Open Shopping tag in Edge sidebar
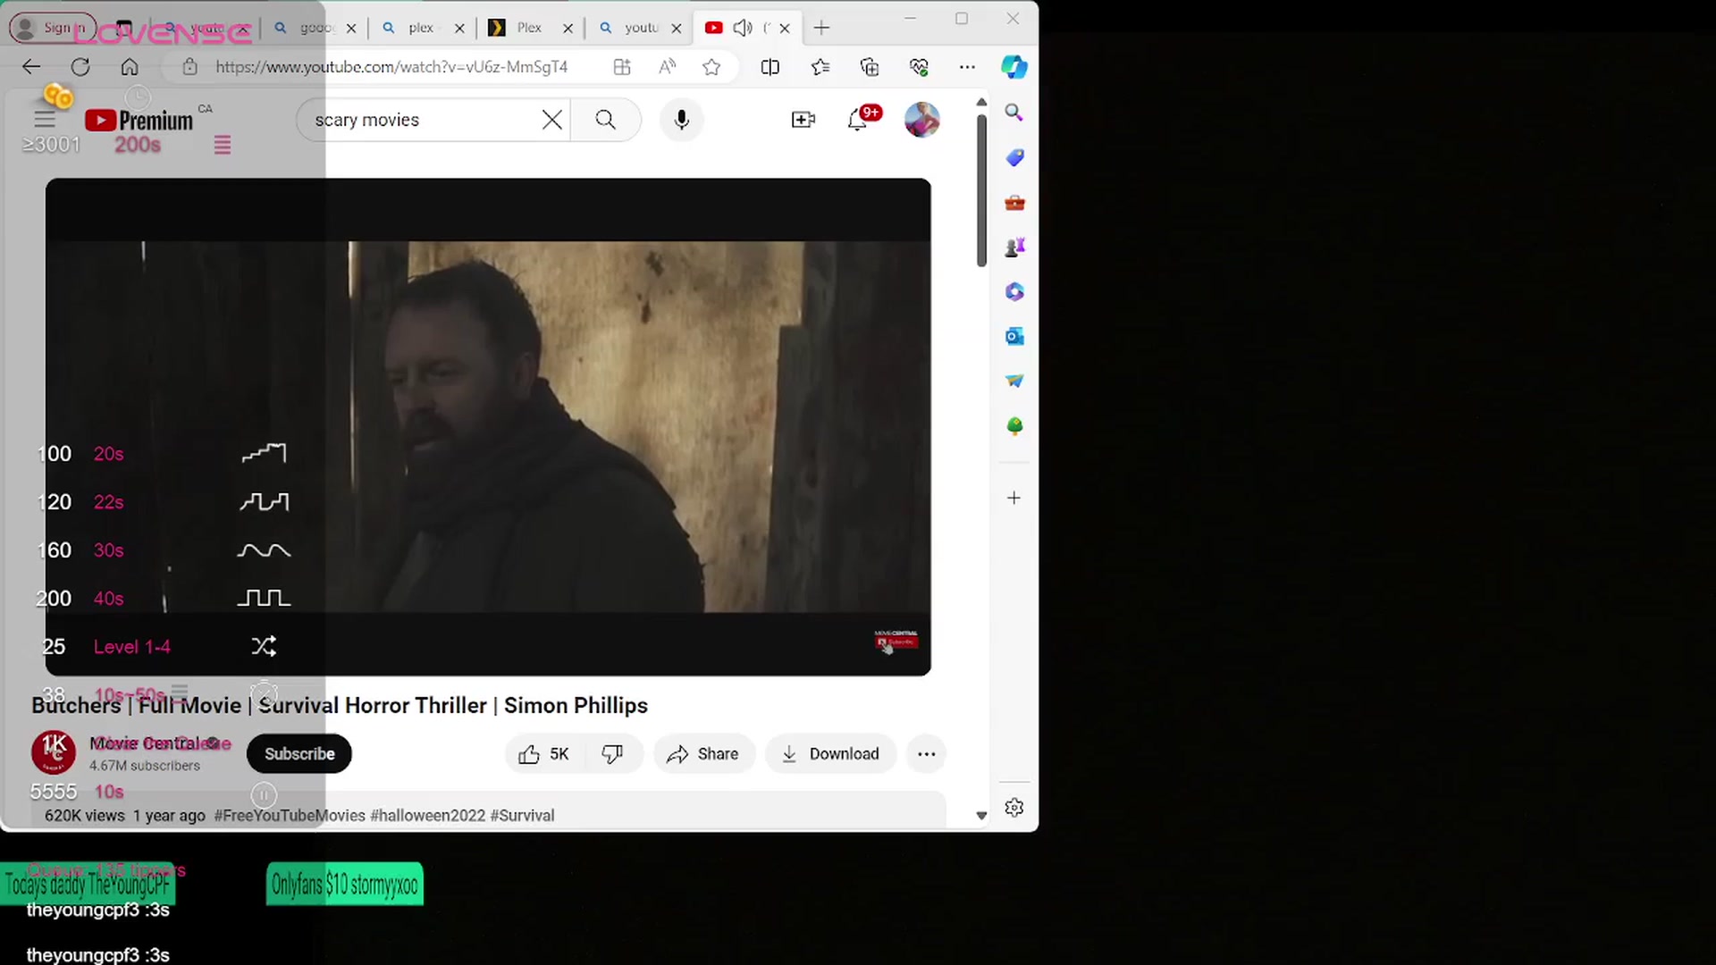1716x965 pixels. point(1014,158)
